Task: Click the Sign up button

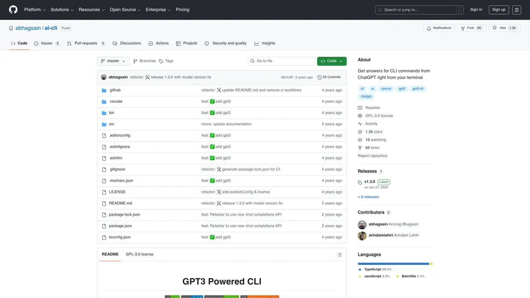Action: click(499, 10)
